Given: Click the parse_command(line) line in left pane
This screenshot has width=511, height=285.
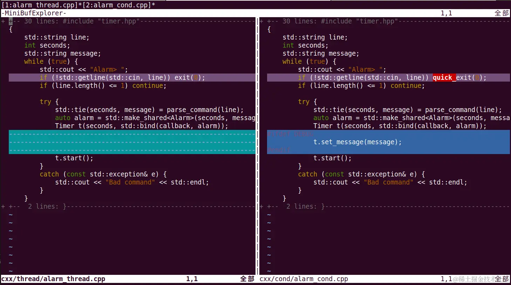Looking at the screenshot, I should tap(149, 110).
